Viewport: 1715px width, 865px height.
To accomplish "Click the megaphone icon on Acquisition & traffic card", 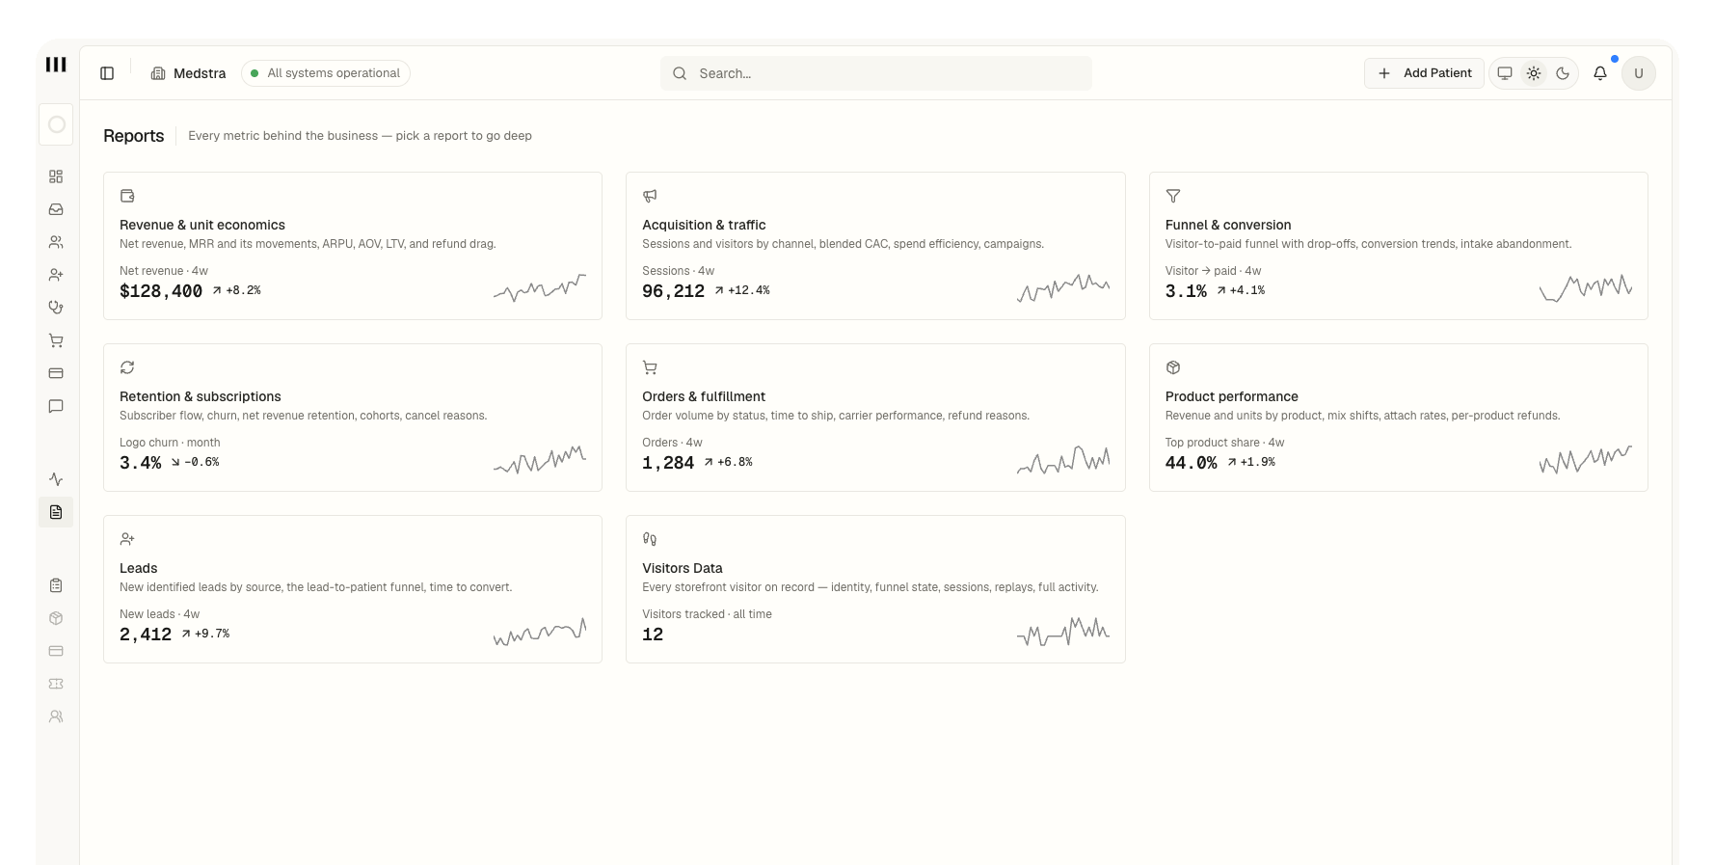I will (650, 196).
